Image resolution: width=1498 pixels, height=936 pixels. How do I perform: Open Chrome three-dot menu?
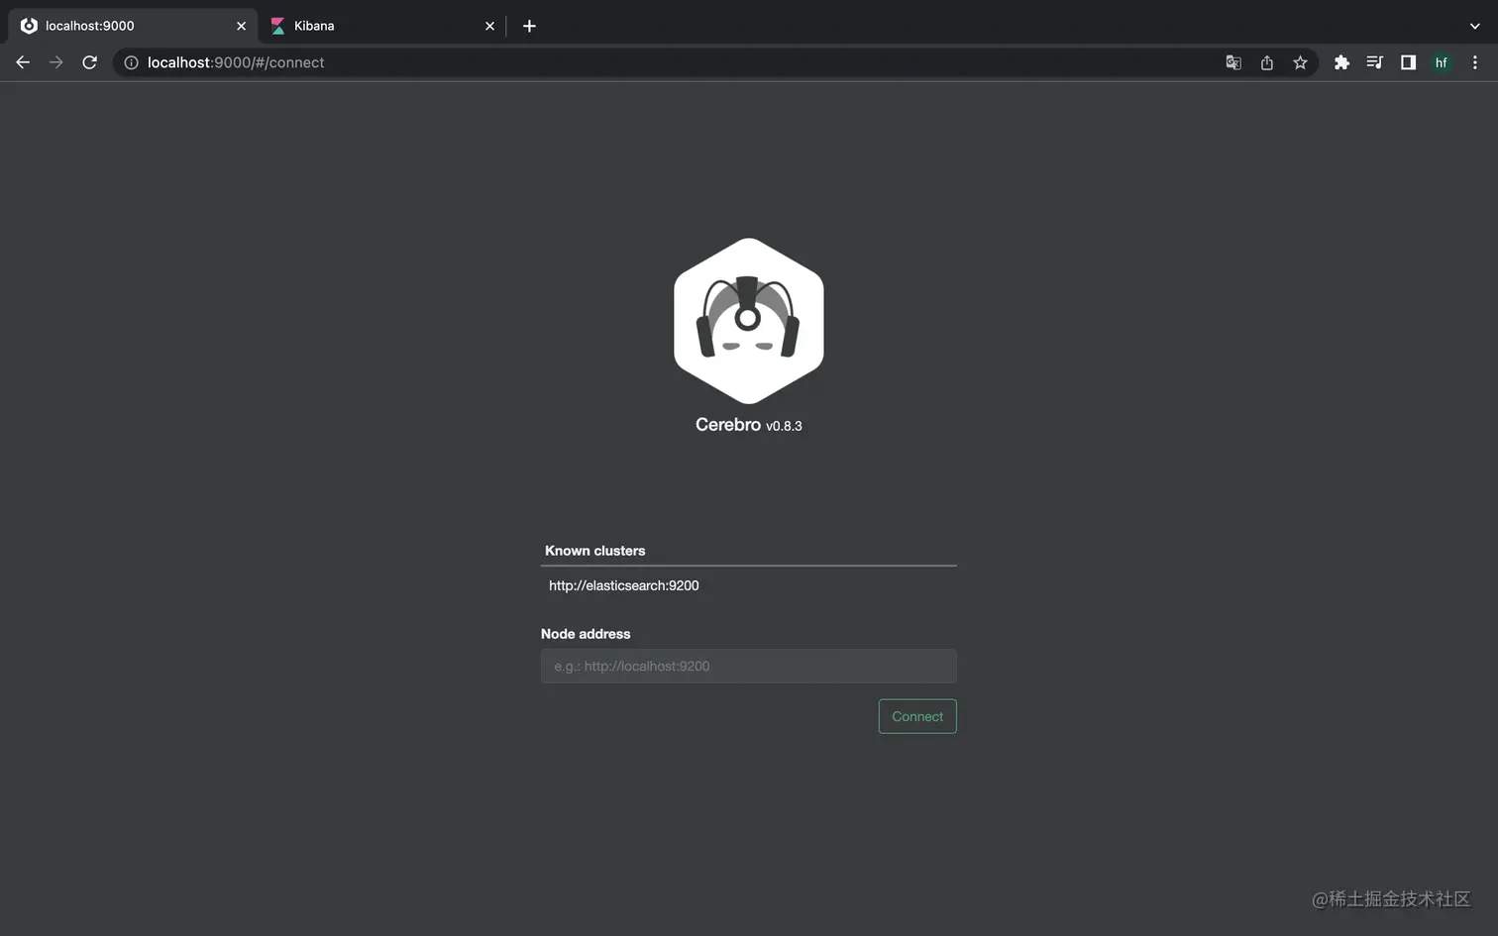click(x=1475, y=62)
